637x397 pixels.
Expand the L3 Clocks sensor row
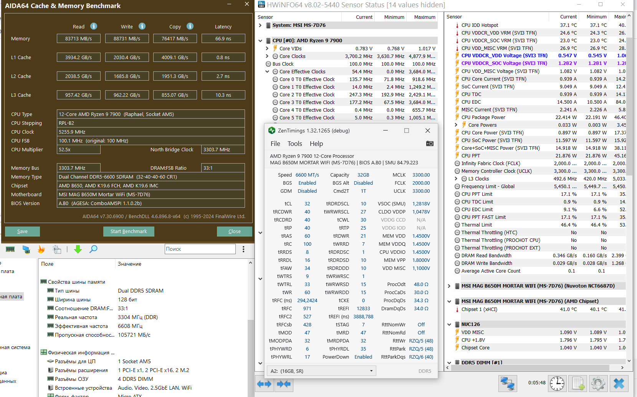456,179
